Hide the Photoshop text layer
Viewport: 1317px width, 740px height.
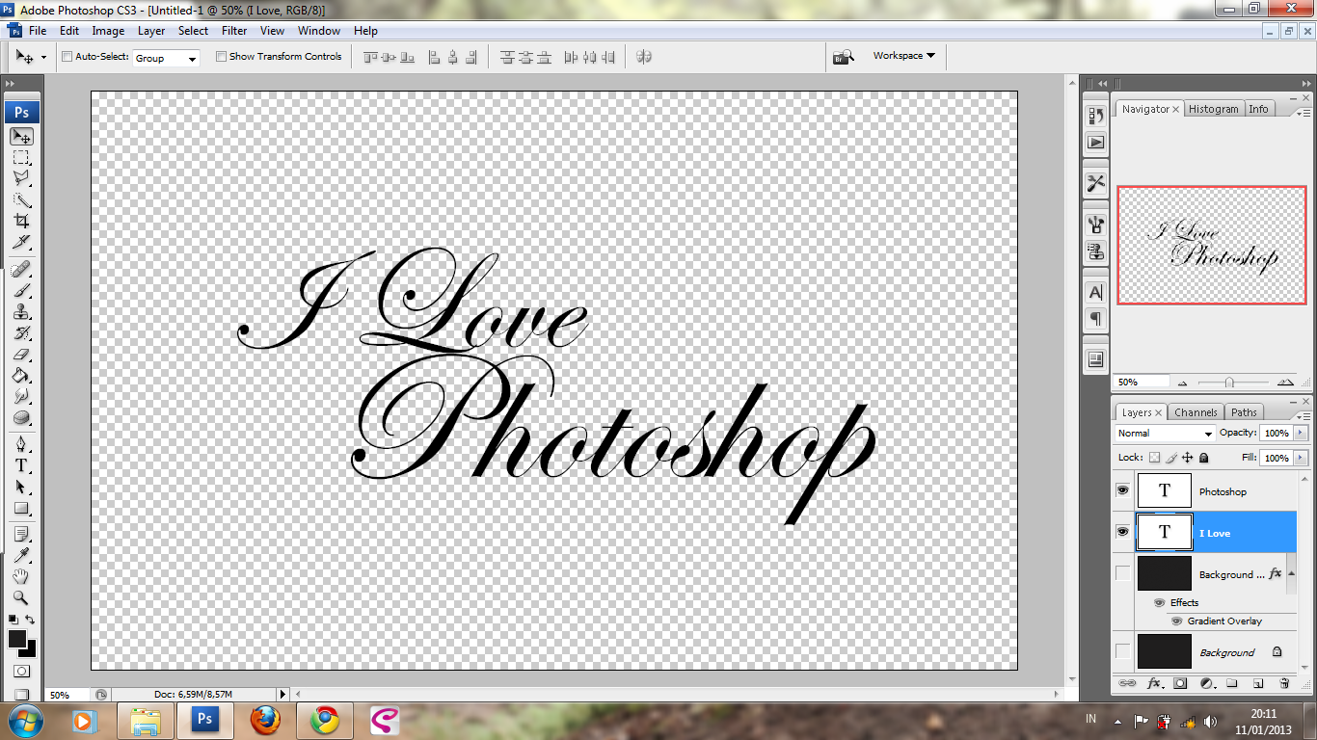(1122, 490)
